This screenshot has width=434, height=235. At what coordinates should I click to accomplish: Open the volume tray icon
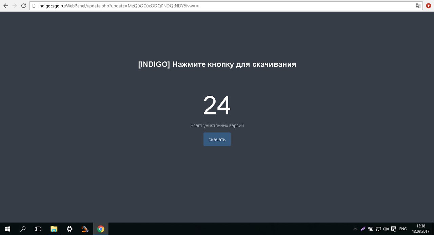pyautogui.click(x=386, y=229)
